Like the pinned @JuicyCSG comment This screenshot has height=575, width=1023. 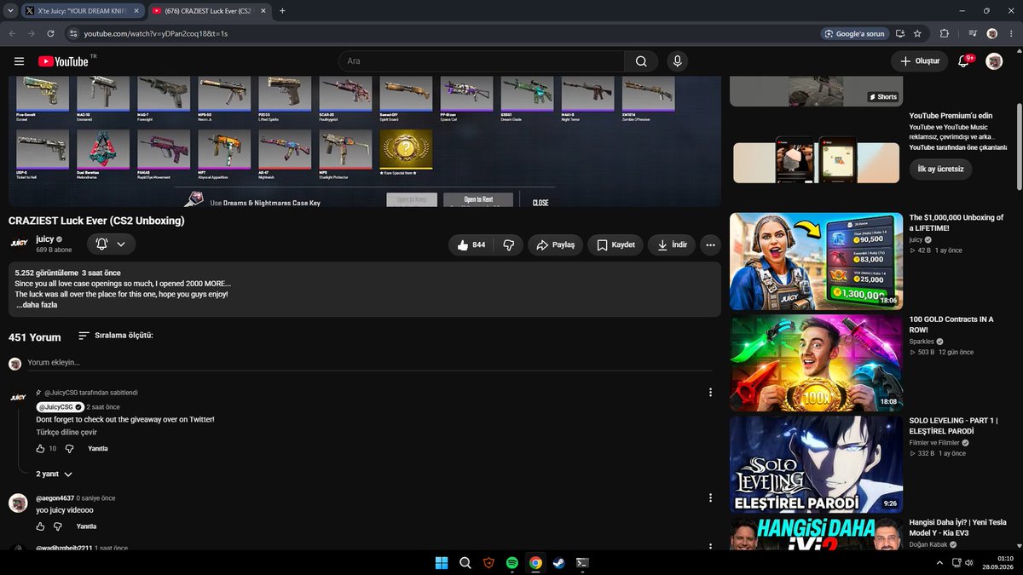(x=40, y=448)
